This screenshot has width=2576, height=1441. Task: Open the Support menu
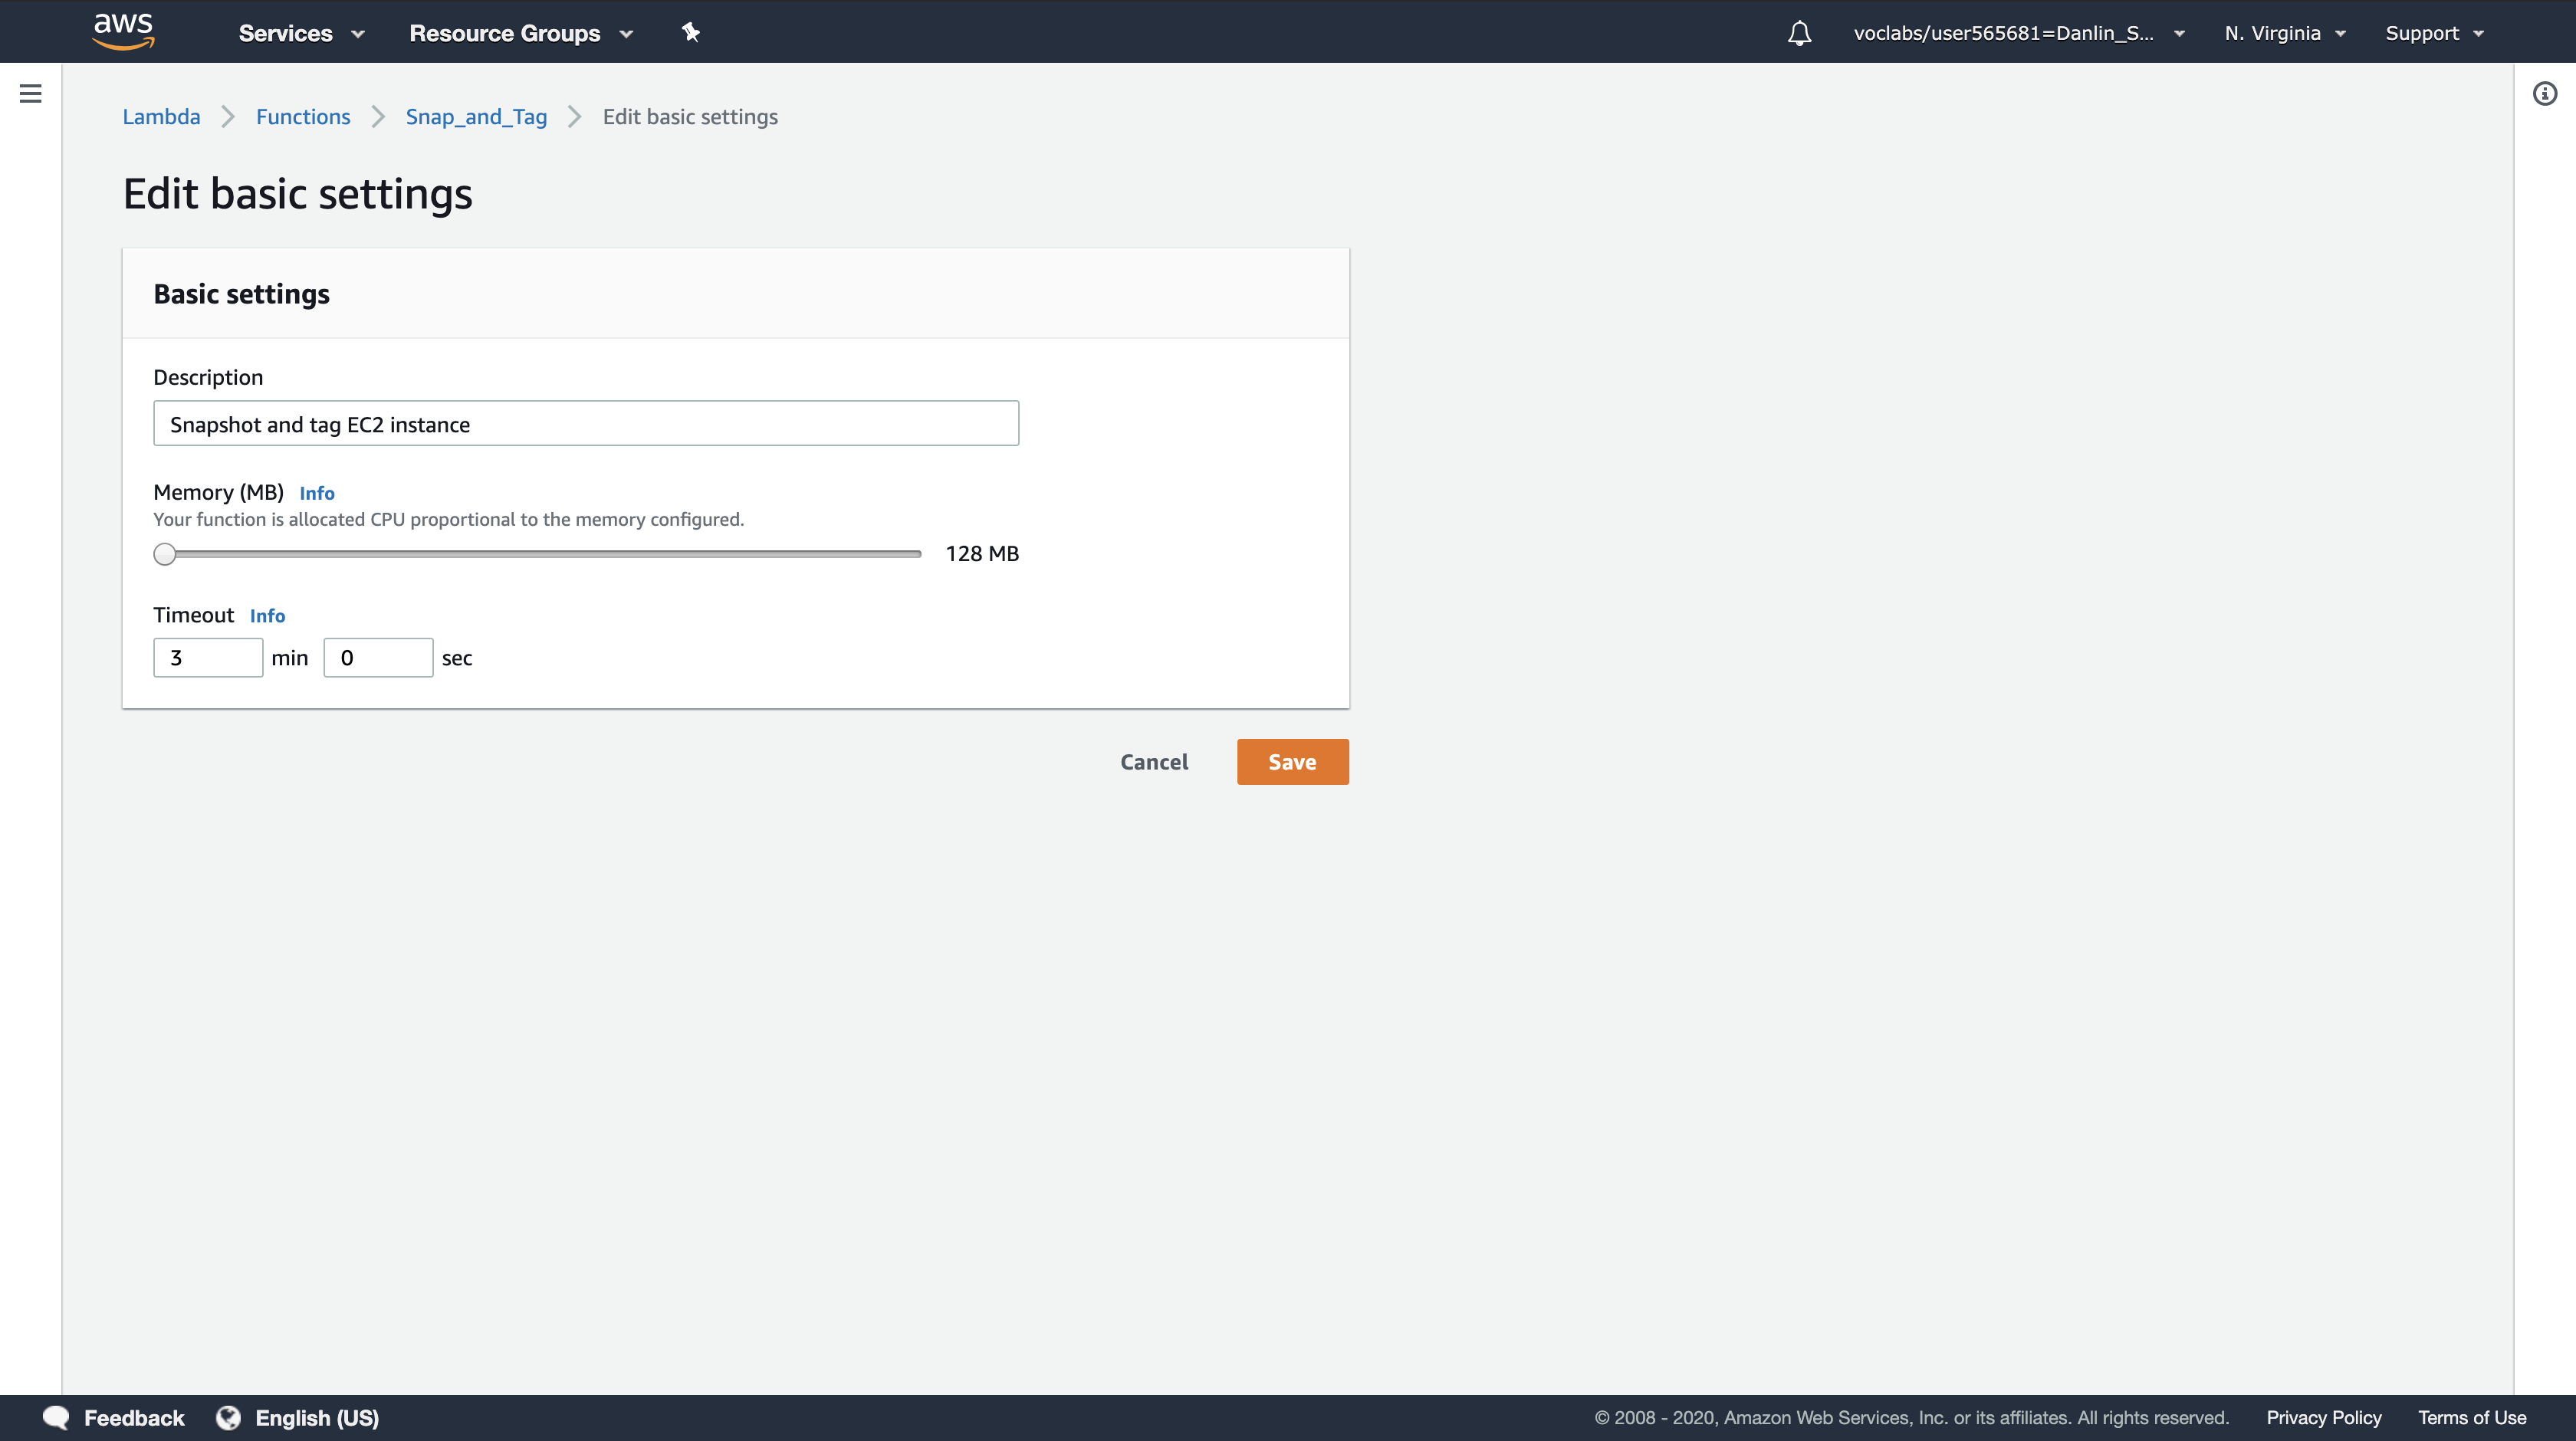click(2433, 33)
